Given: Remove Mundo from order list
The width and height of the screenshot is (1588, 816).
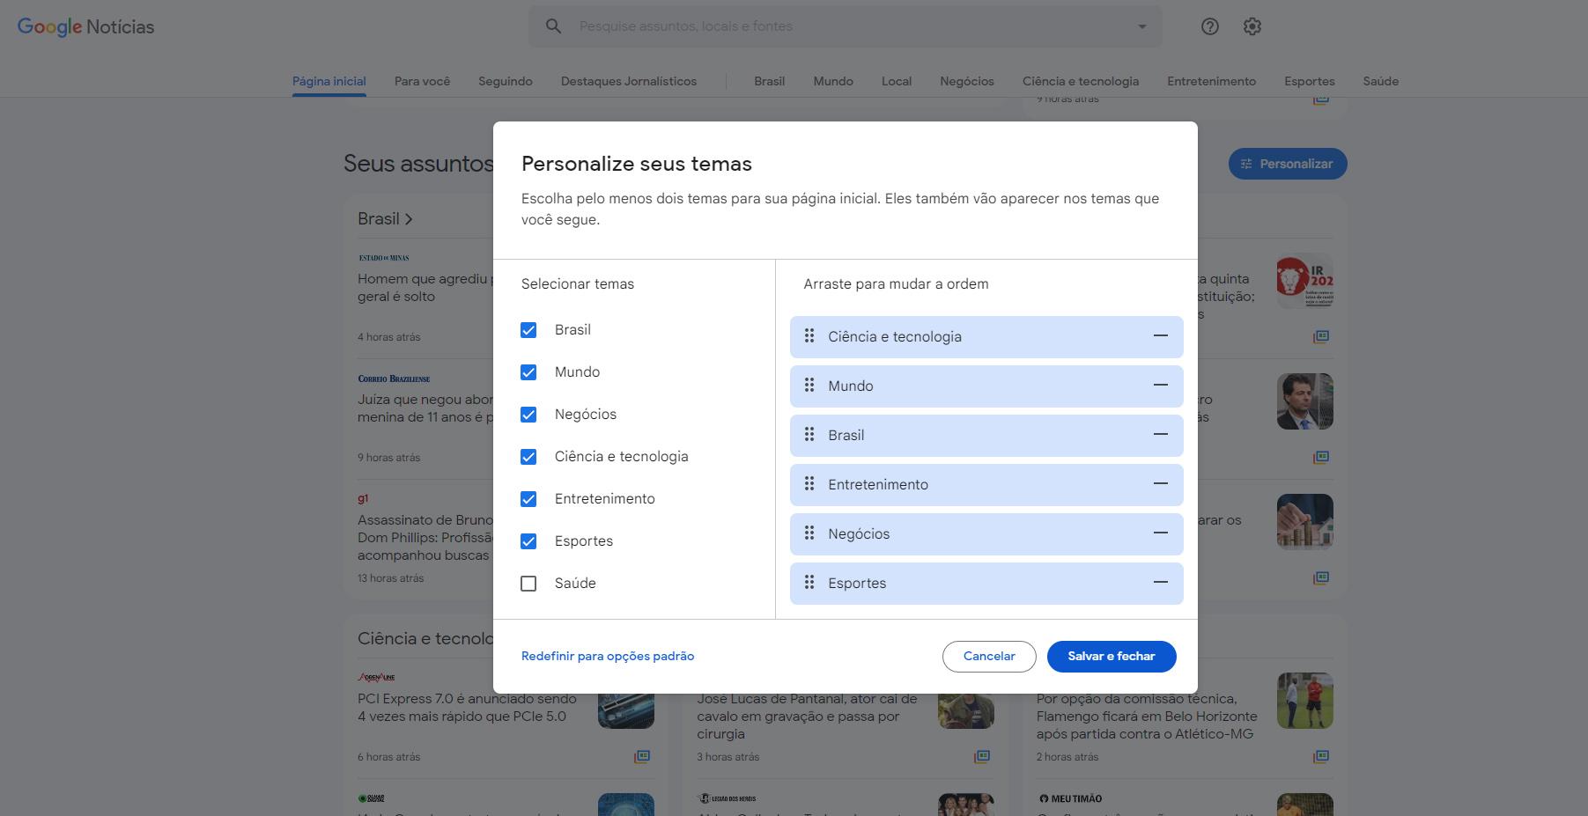Looking at the screenshot, I should [x=1160, y=386].
